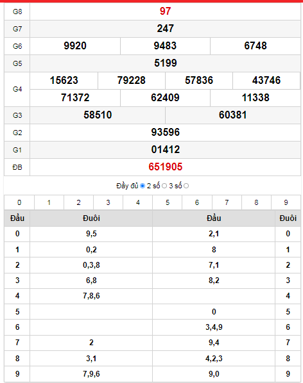Screen dimensions: 303x383
Task: Click the G6 row label
Action: pyautogui.click(x=17, y=46)
